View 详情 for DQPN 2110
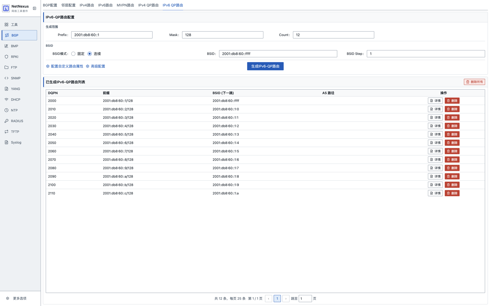Image resolution: width=490 pixels, height=306 pixels. pos(435,193)
